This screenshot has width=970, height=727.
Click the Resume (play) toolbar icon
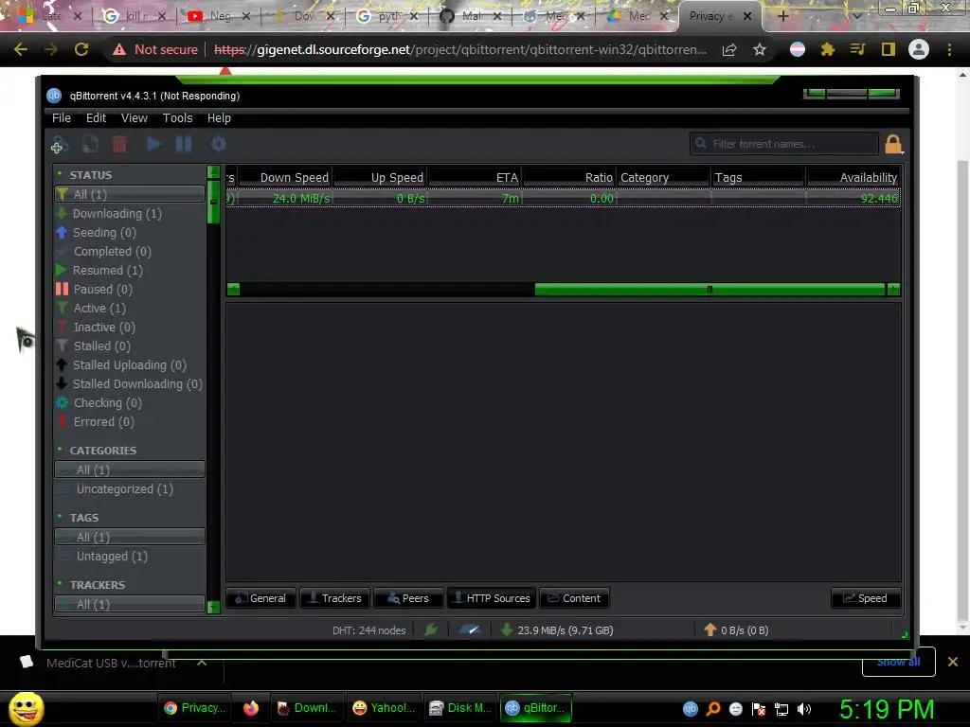153,145
